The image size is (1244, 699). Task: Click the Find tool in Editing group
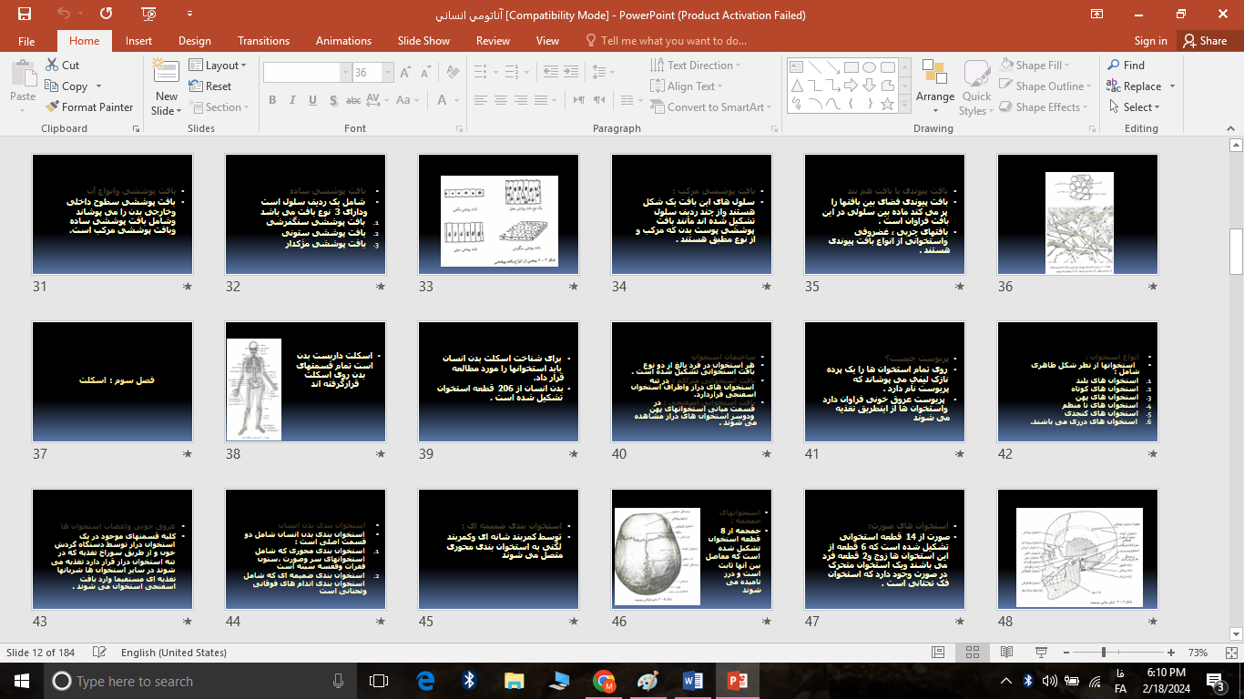pyautogui.click(x=1126, y=66)
